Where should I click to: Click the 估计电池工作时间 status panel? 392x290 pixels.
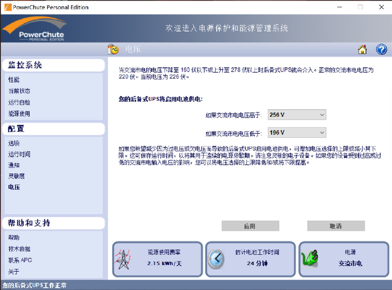click(250, 259)
